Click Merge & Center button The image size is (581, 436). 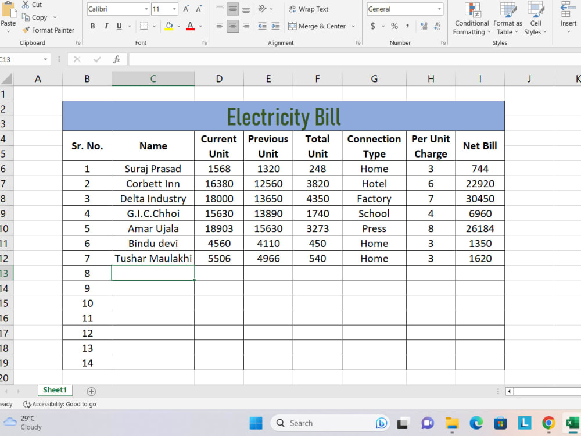[317, 26]
